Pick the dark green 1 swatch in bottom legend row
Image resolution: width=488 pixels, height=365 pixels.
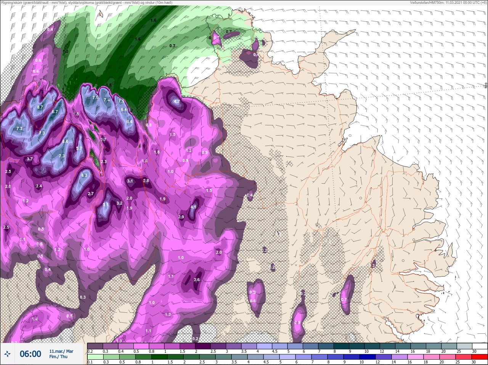tap(160, 357)
